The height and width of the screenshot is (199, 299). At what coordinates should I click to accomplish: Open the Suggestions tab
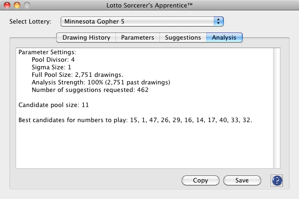(183, 38)
